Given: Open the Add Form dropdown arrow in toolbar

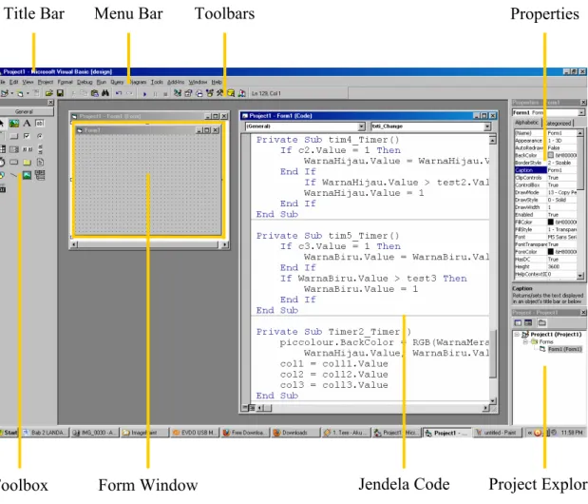Looking at the screenshot, I should 28,93.
